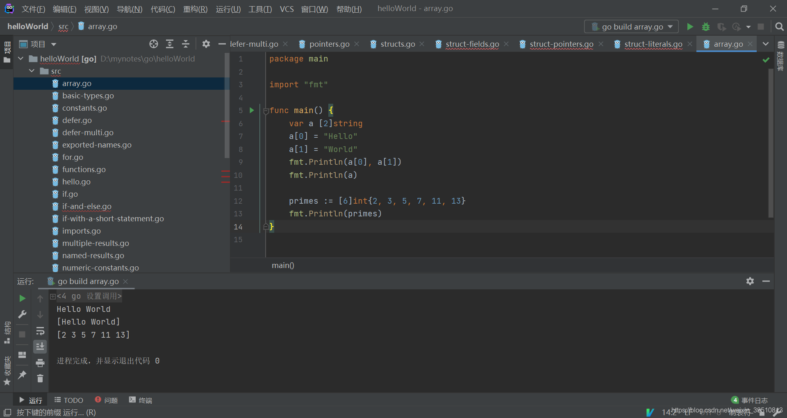787x418 pixels.
Task: Switch to struct-fields.go tab
Action: point(472,44)
